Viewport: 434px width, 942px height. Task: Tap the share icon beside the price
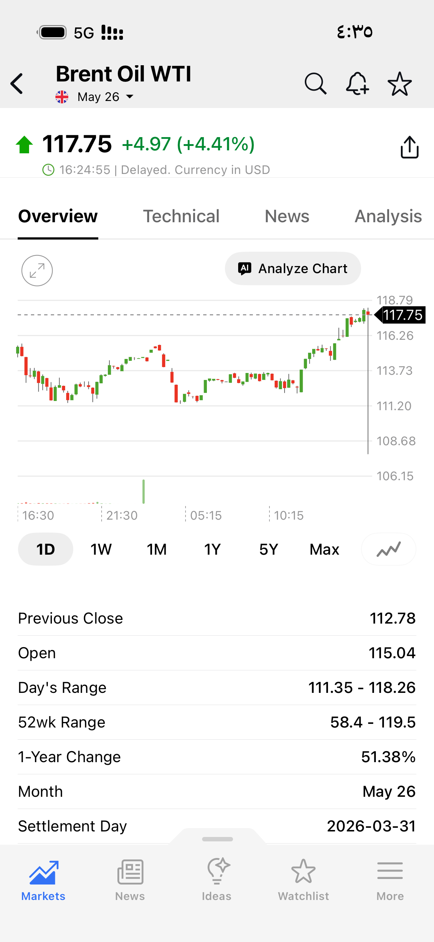(x=409, y=147)
